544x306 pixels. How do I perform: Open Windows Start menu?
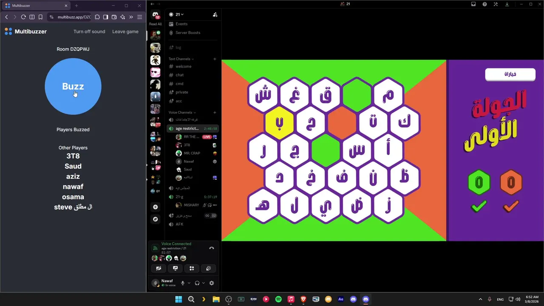178,299
